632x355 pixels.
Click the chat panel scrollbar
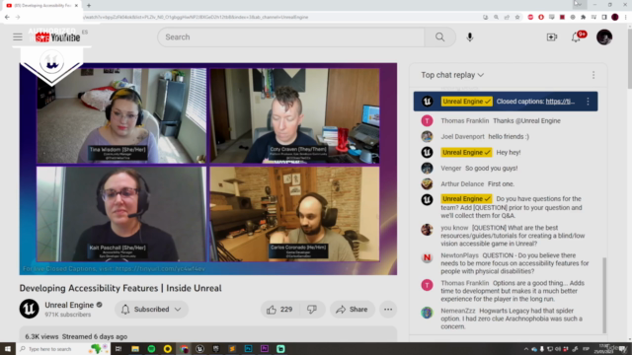click(x=604, y=296)
